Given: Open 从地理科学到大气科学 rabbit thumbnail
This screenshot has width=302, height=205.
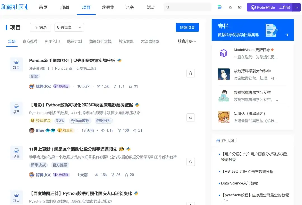Looking at the screenshot, I should [x=224, y=74].
